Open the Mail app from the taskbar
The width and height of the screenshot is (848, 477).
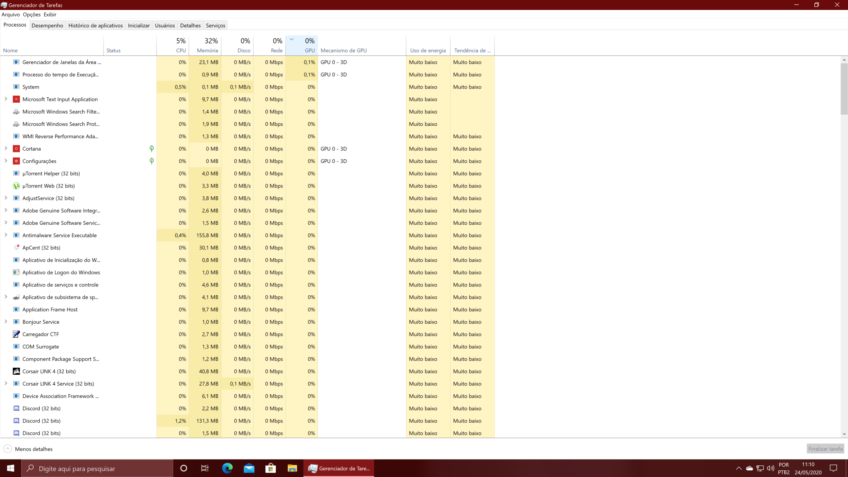point(249,468)
